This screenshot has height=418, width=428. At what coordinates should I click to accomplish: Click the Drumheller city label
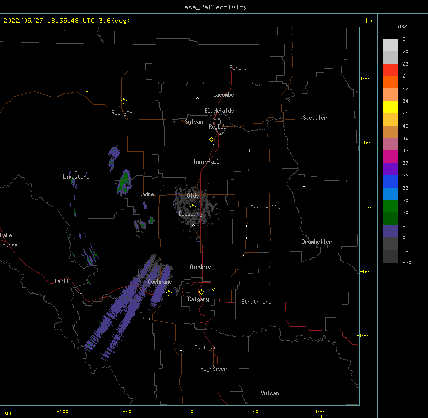click(x=317, y=242)
